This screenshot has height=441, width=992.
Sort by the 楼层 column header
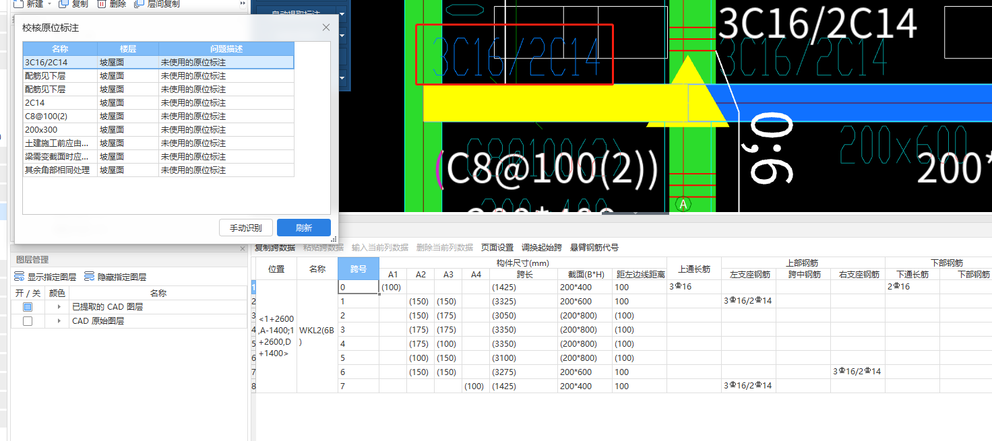128,49
